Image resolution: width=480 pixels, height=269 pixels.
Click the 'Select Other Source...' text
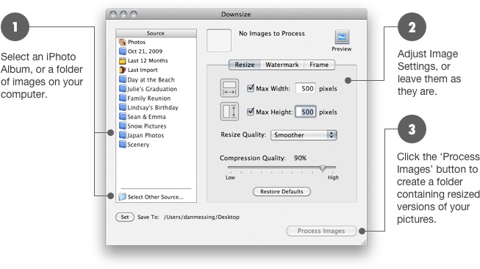point(156,197)
